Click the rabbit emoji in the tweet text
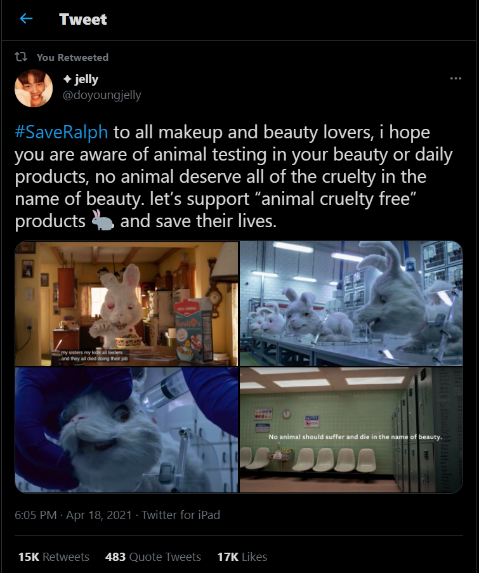Image resolution: width=479 pixels, height=573 pixels. point(103,220)
